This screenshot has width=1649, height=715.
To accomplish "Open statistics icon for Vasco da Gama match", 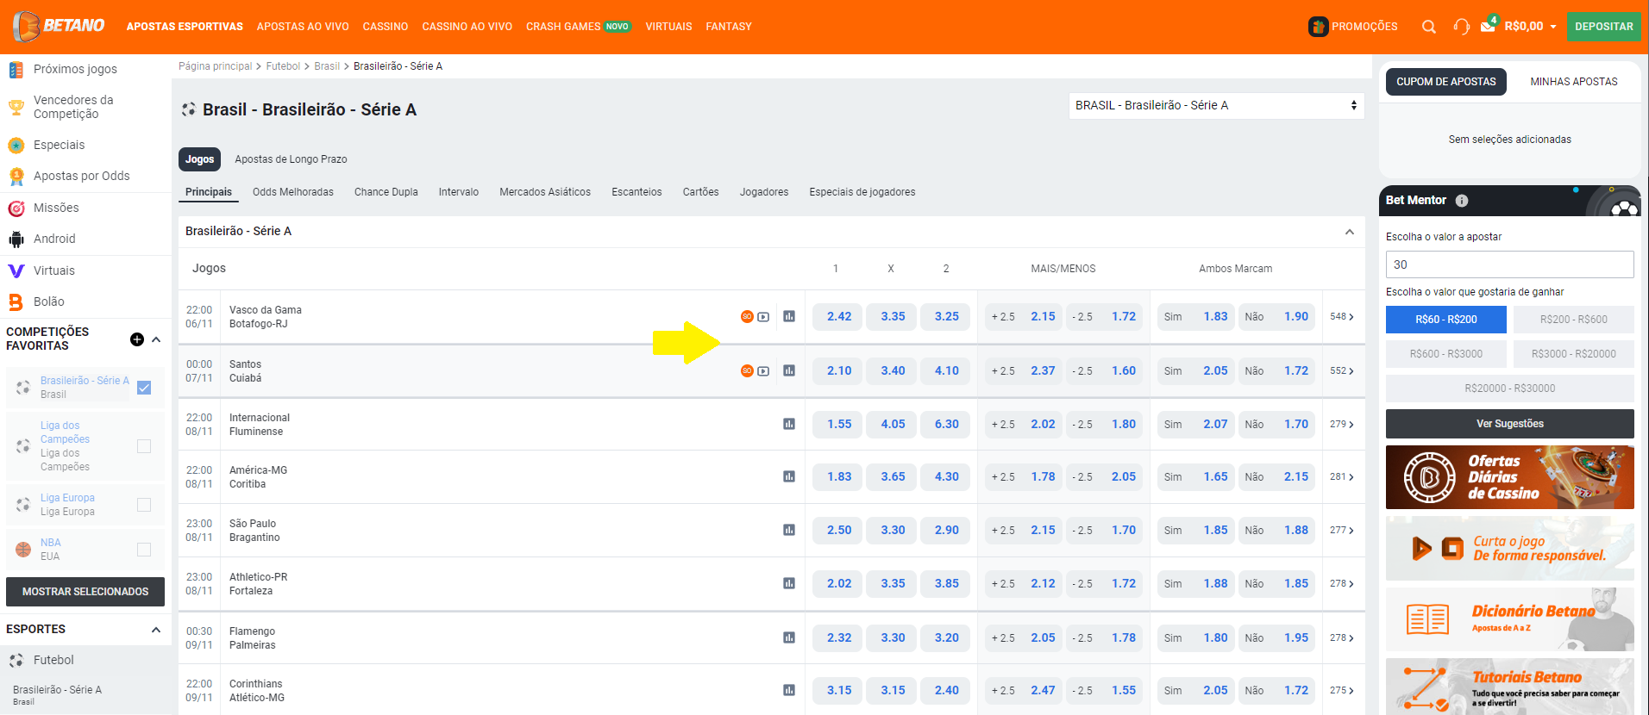I will 789,316.
